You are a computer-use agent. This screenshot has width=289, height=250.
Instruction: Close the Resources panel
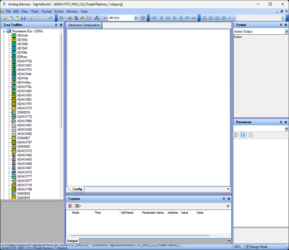pos(286,122)
